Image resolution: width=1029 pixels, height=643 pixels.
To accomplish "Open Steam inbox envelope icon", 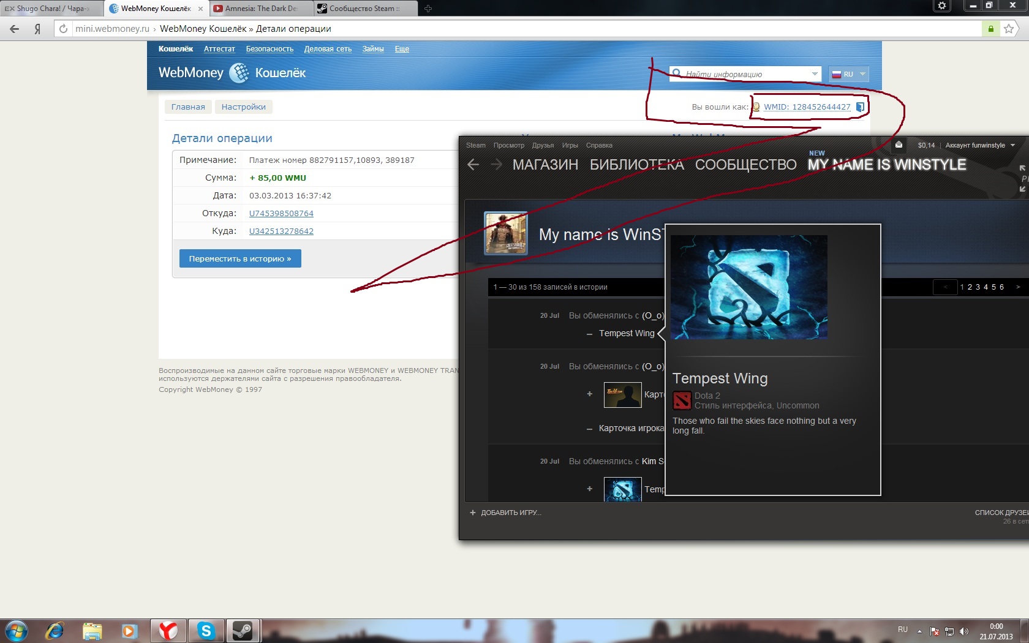I will [x=899, y=145].
